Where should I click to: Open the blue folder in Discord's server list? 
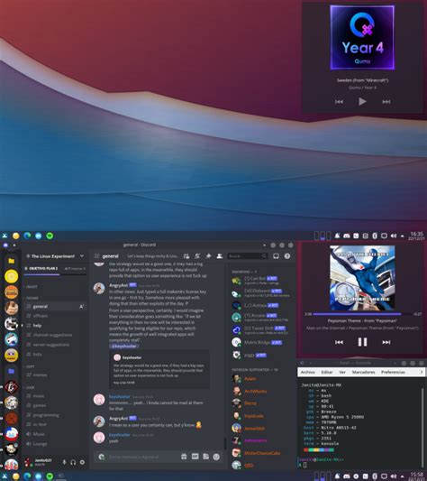point(12,371)
